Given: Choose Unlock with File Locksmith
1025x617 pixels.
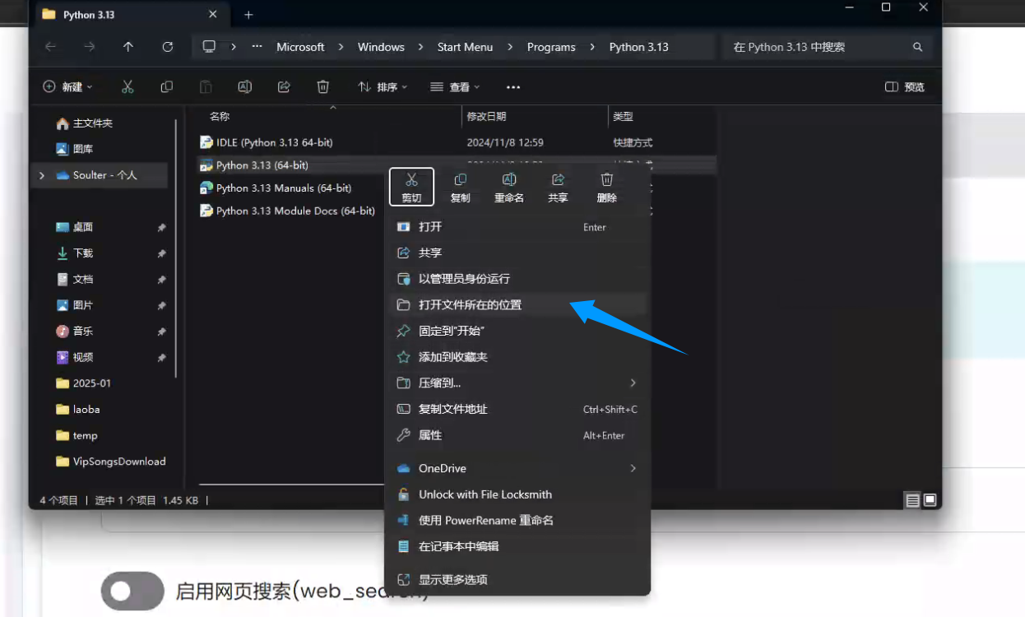Looking at the screenshot, I should [x=517, y=494].
